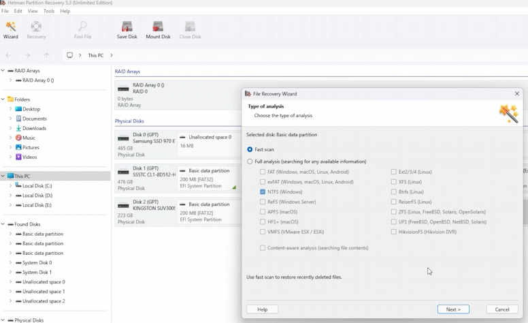Collapse the Physical Disks tree node

[x=3, y=320]
